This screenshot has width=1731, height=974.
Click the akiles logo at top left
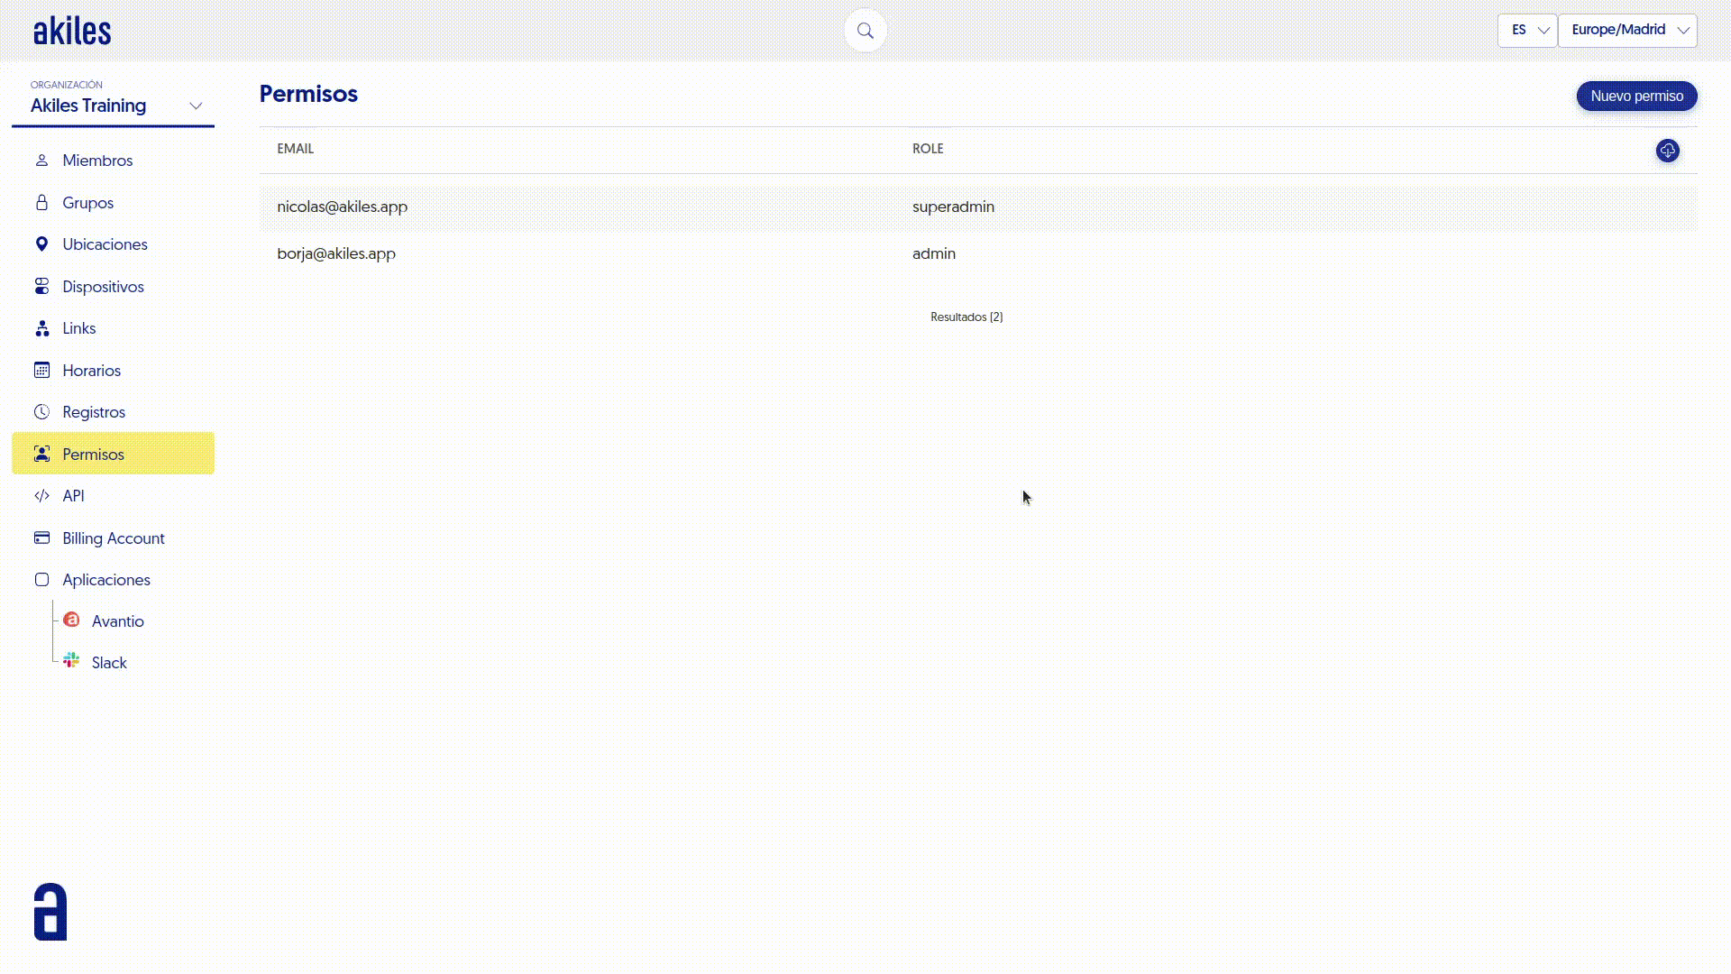(72, 32)
